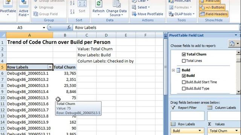241x135 pixels.
Task: Uncheck the Total Churn field checkbox
Action: coord(184,54)
